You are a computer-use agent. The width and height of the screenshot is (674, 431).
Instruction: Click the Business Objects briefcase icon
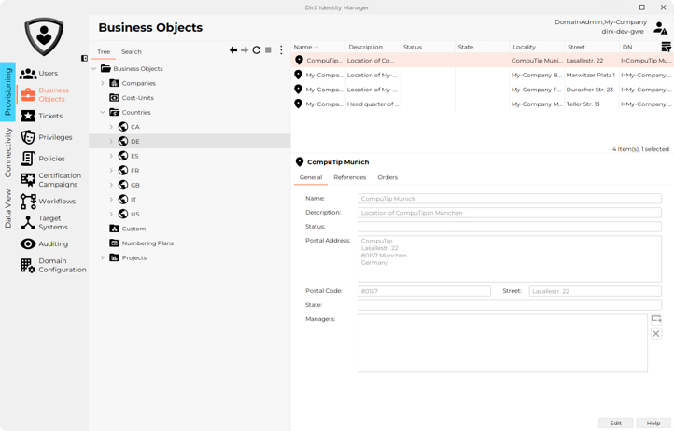[x=28, y=94]
